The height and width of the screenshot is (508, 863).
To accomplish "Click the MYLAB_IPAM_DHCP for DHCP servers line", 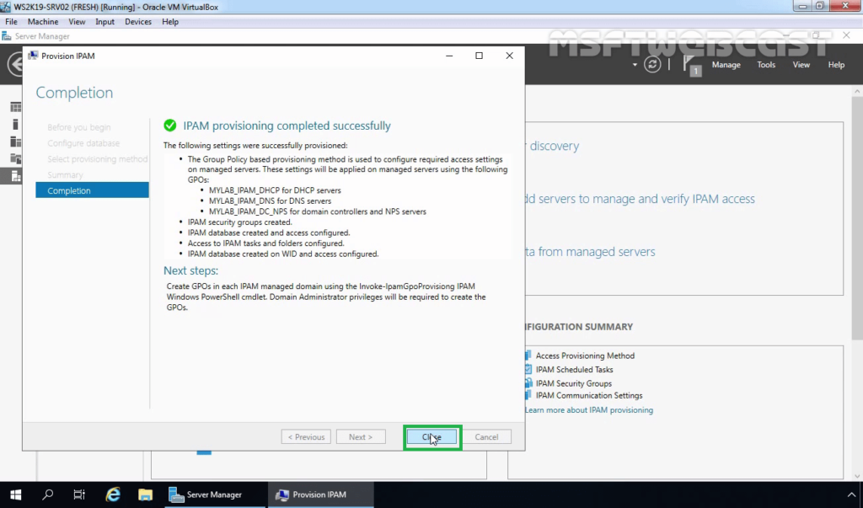I will point(275,190).
